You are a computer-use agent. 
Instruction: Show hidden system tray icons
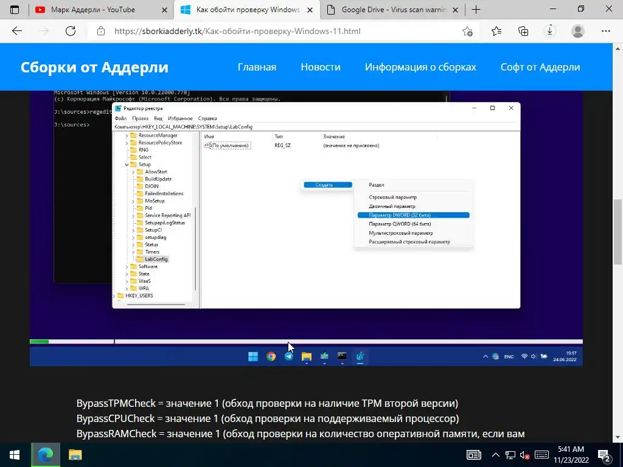click(x=495, y=455)
